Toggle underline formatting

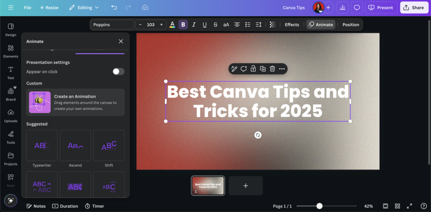pos(205,24)
